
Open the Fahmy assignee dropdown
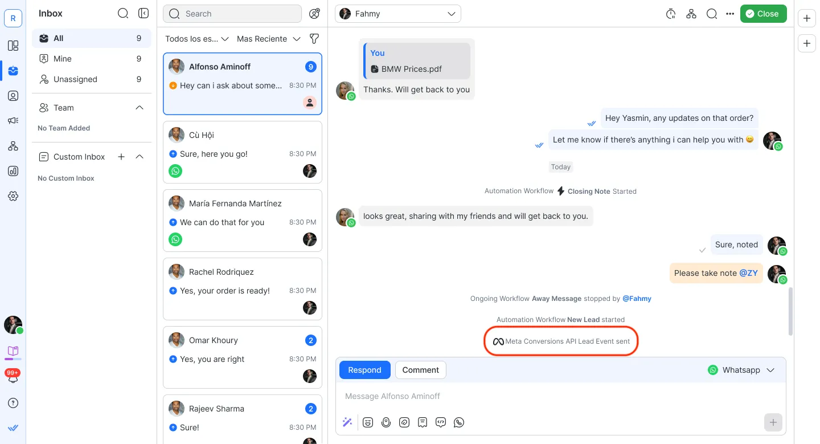pos(397,14)
